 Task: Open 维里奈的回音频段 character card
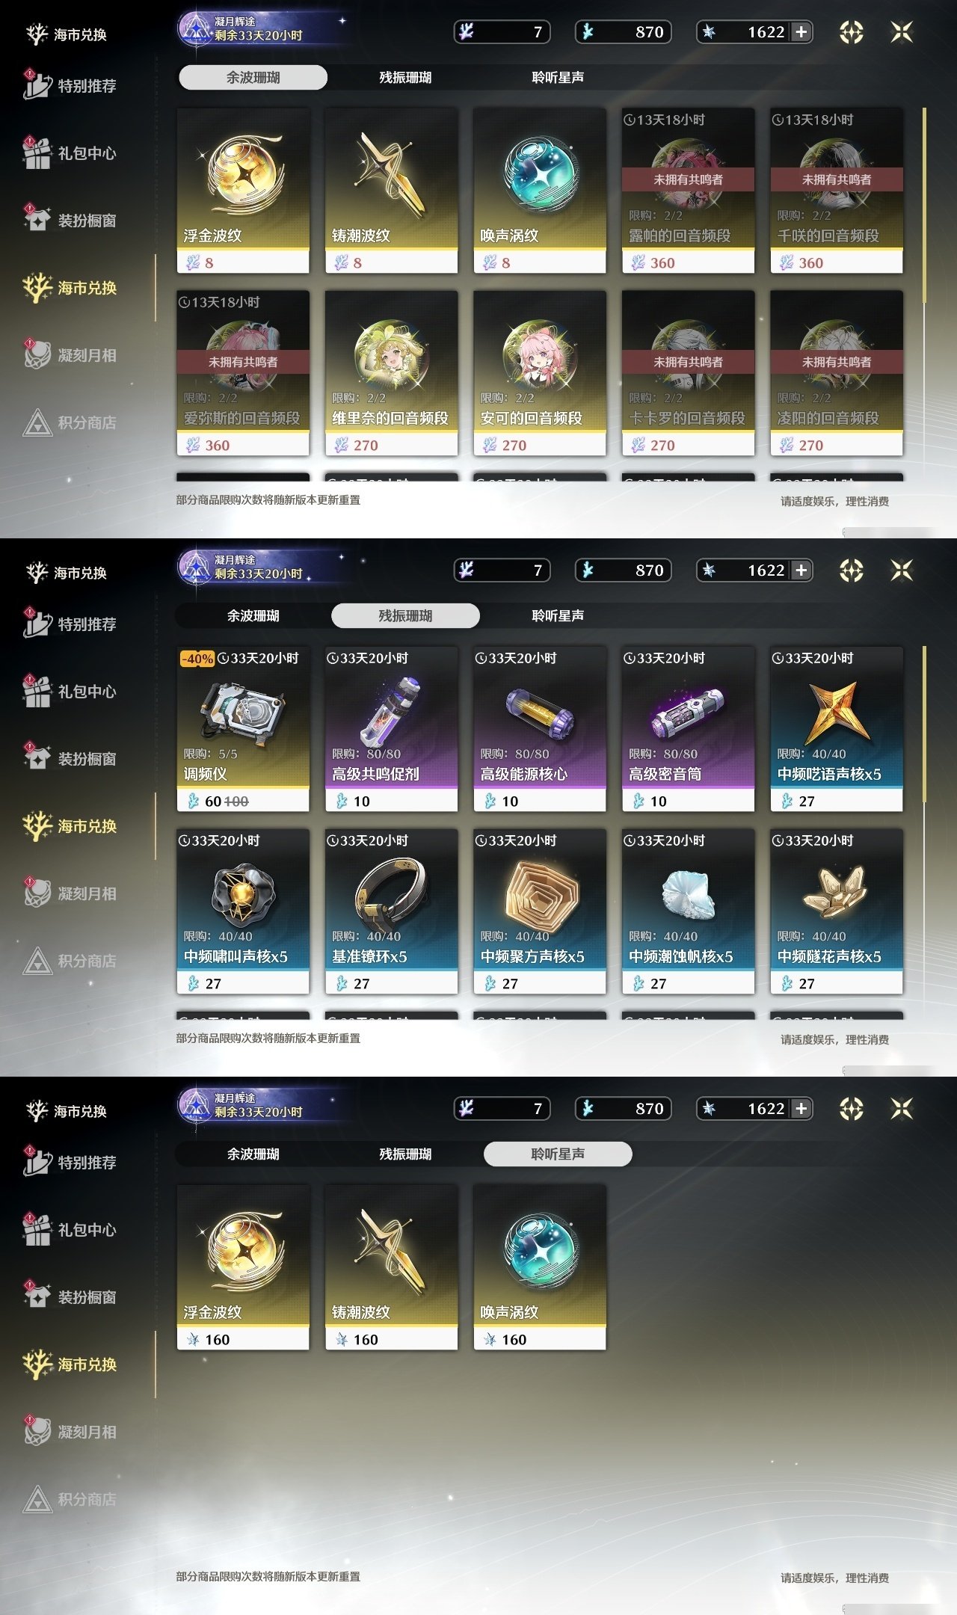[x=391, y=373]
